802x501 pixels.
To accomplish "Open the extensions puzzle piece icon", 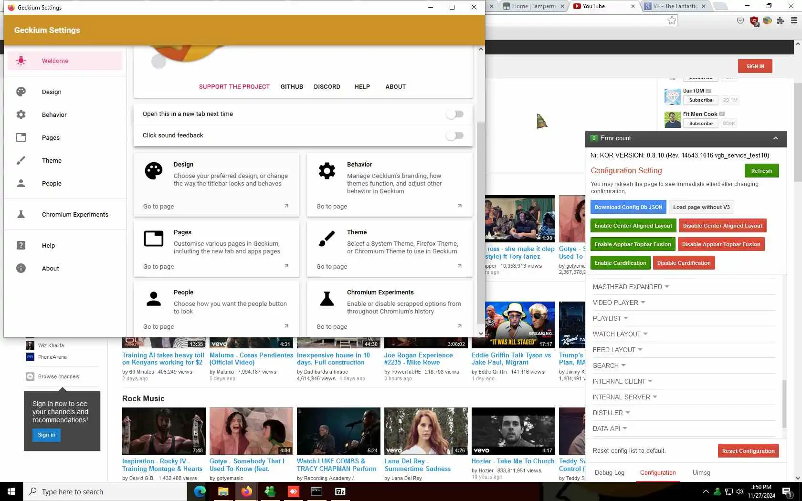I will tap(781, 21).
